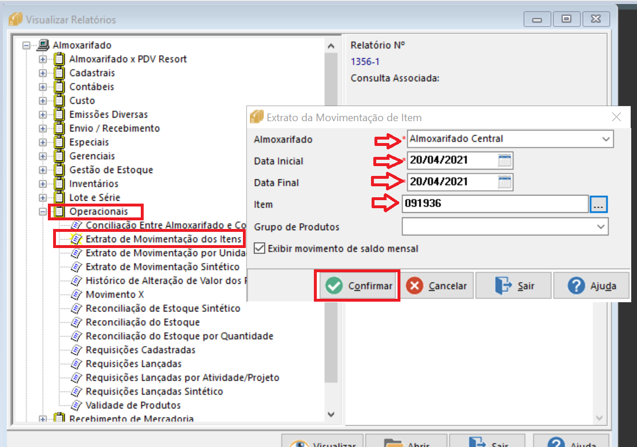
Task: Click the Requisições Lançadas report icon
Action: 76,364
